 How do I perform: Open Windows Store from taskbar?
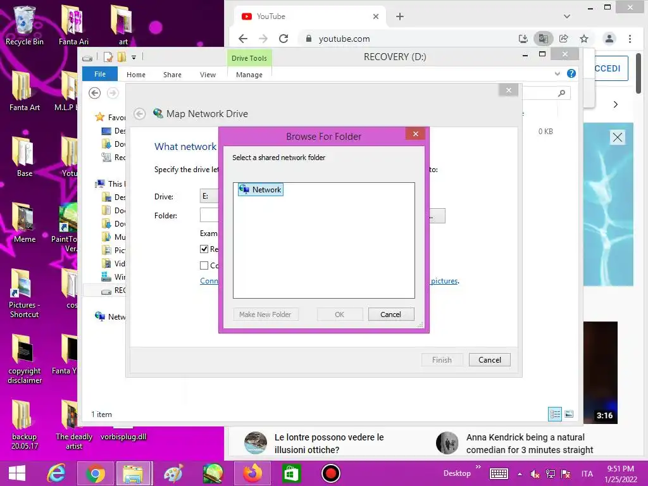point(291,473)
